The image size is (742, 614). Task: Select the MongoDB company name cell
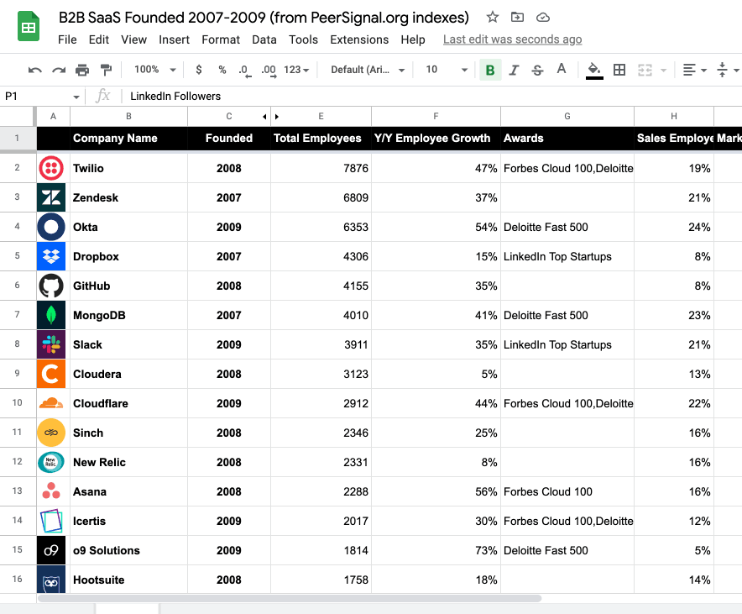pos(128,315)
